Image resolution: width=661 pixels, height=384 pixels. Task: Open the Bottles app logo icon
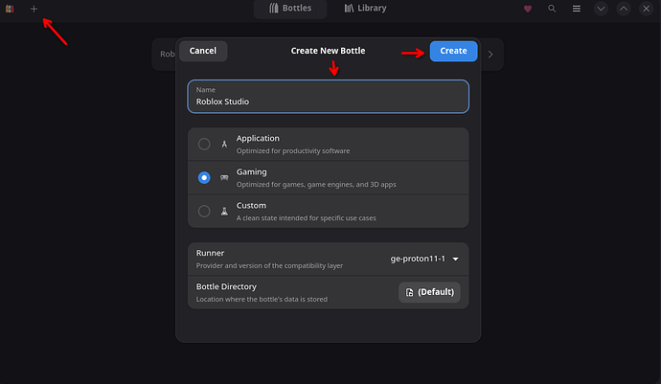(10, 9)
